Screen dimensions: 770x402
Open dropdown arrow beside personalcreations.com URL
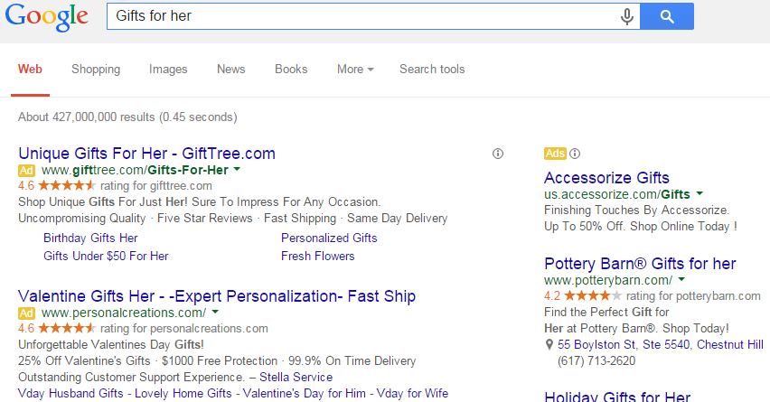coord(215,312)
